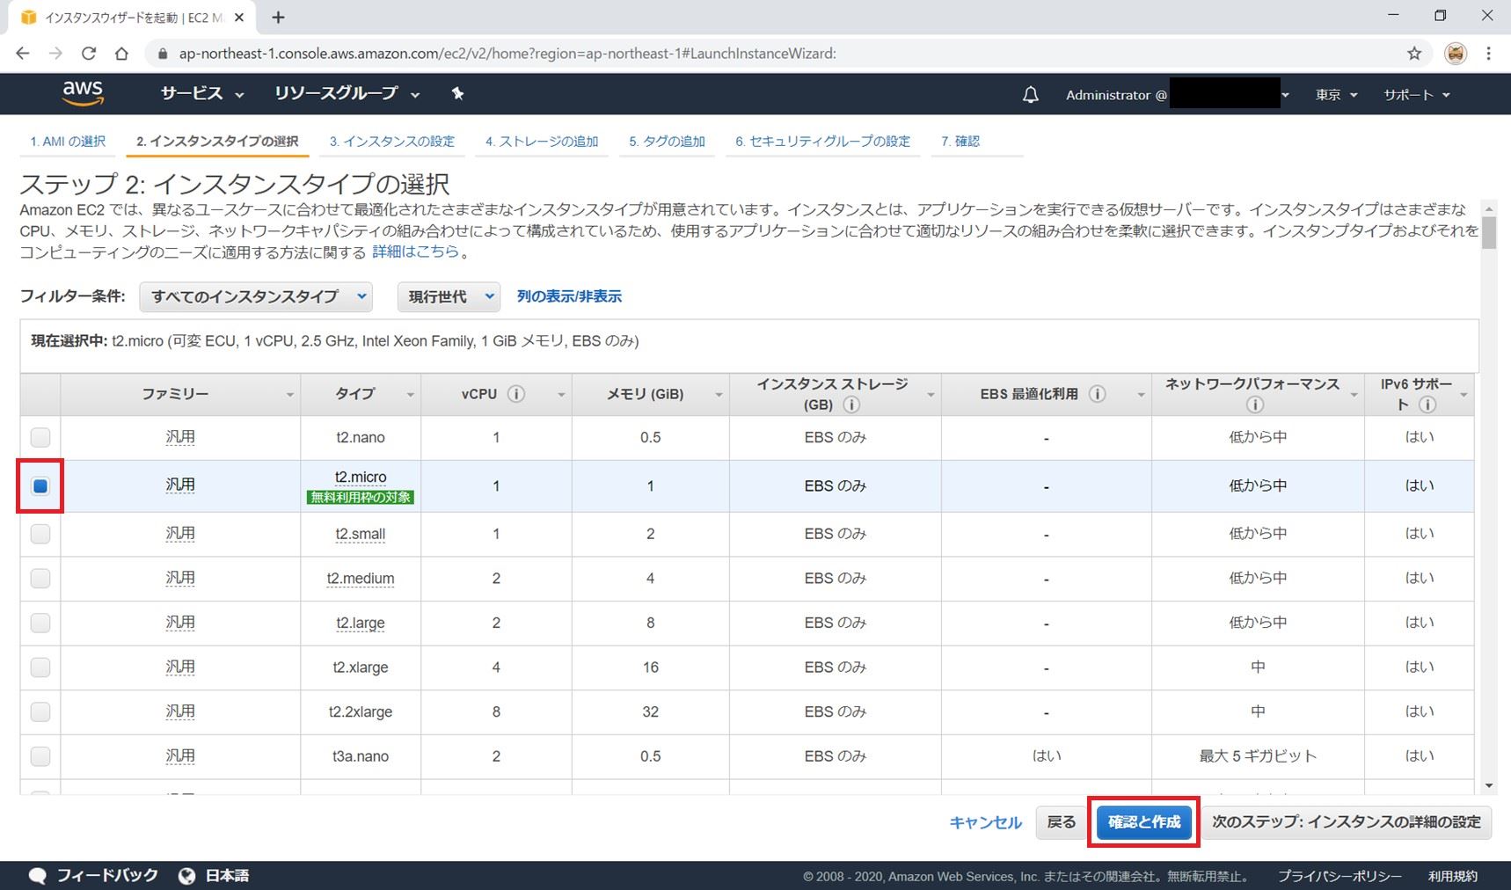Go to step 6. セキュリティグループの設定 tab
This screenshot has height=890, width=1511.
point(822,141)
